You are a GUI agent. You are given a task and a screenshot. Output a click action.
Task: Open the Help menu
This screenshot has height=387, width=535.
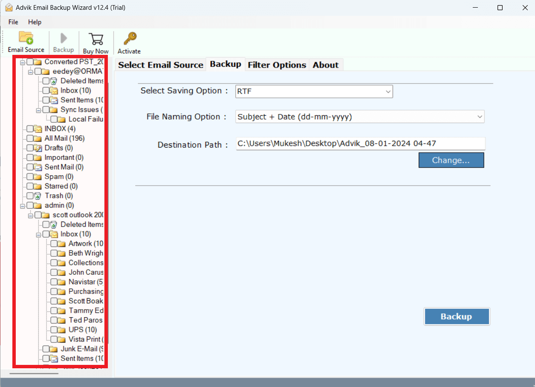point(35,22)
